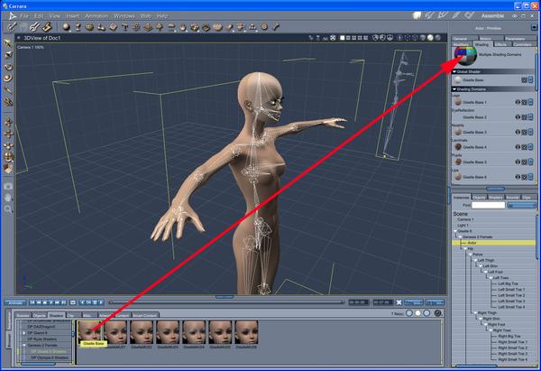541x371 pixels.
Task: Open dropdown for Giselle Base 1 shader
Action: point(531,102)
